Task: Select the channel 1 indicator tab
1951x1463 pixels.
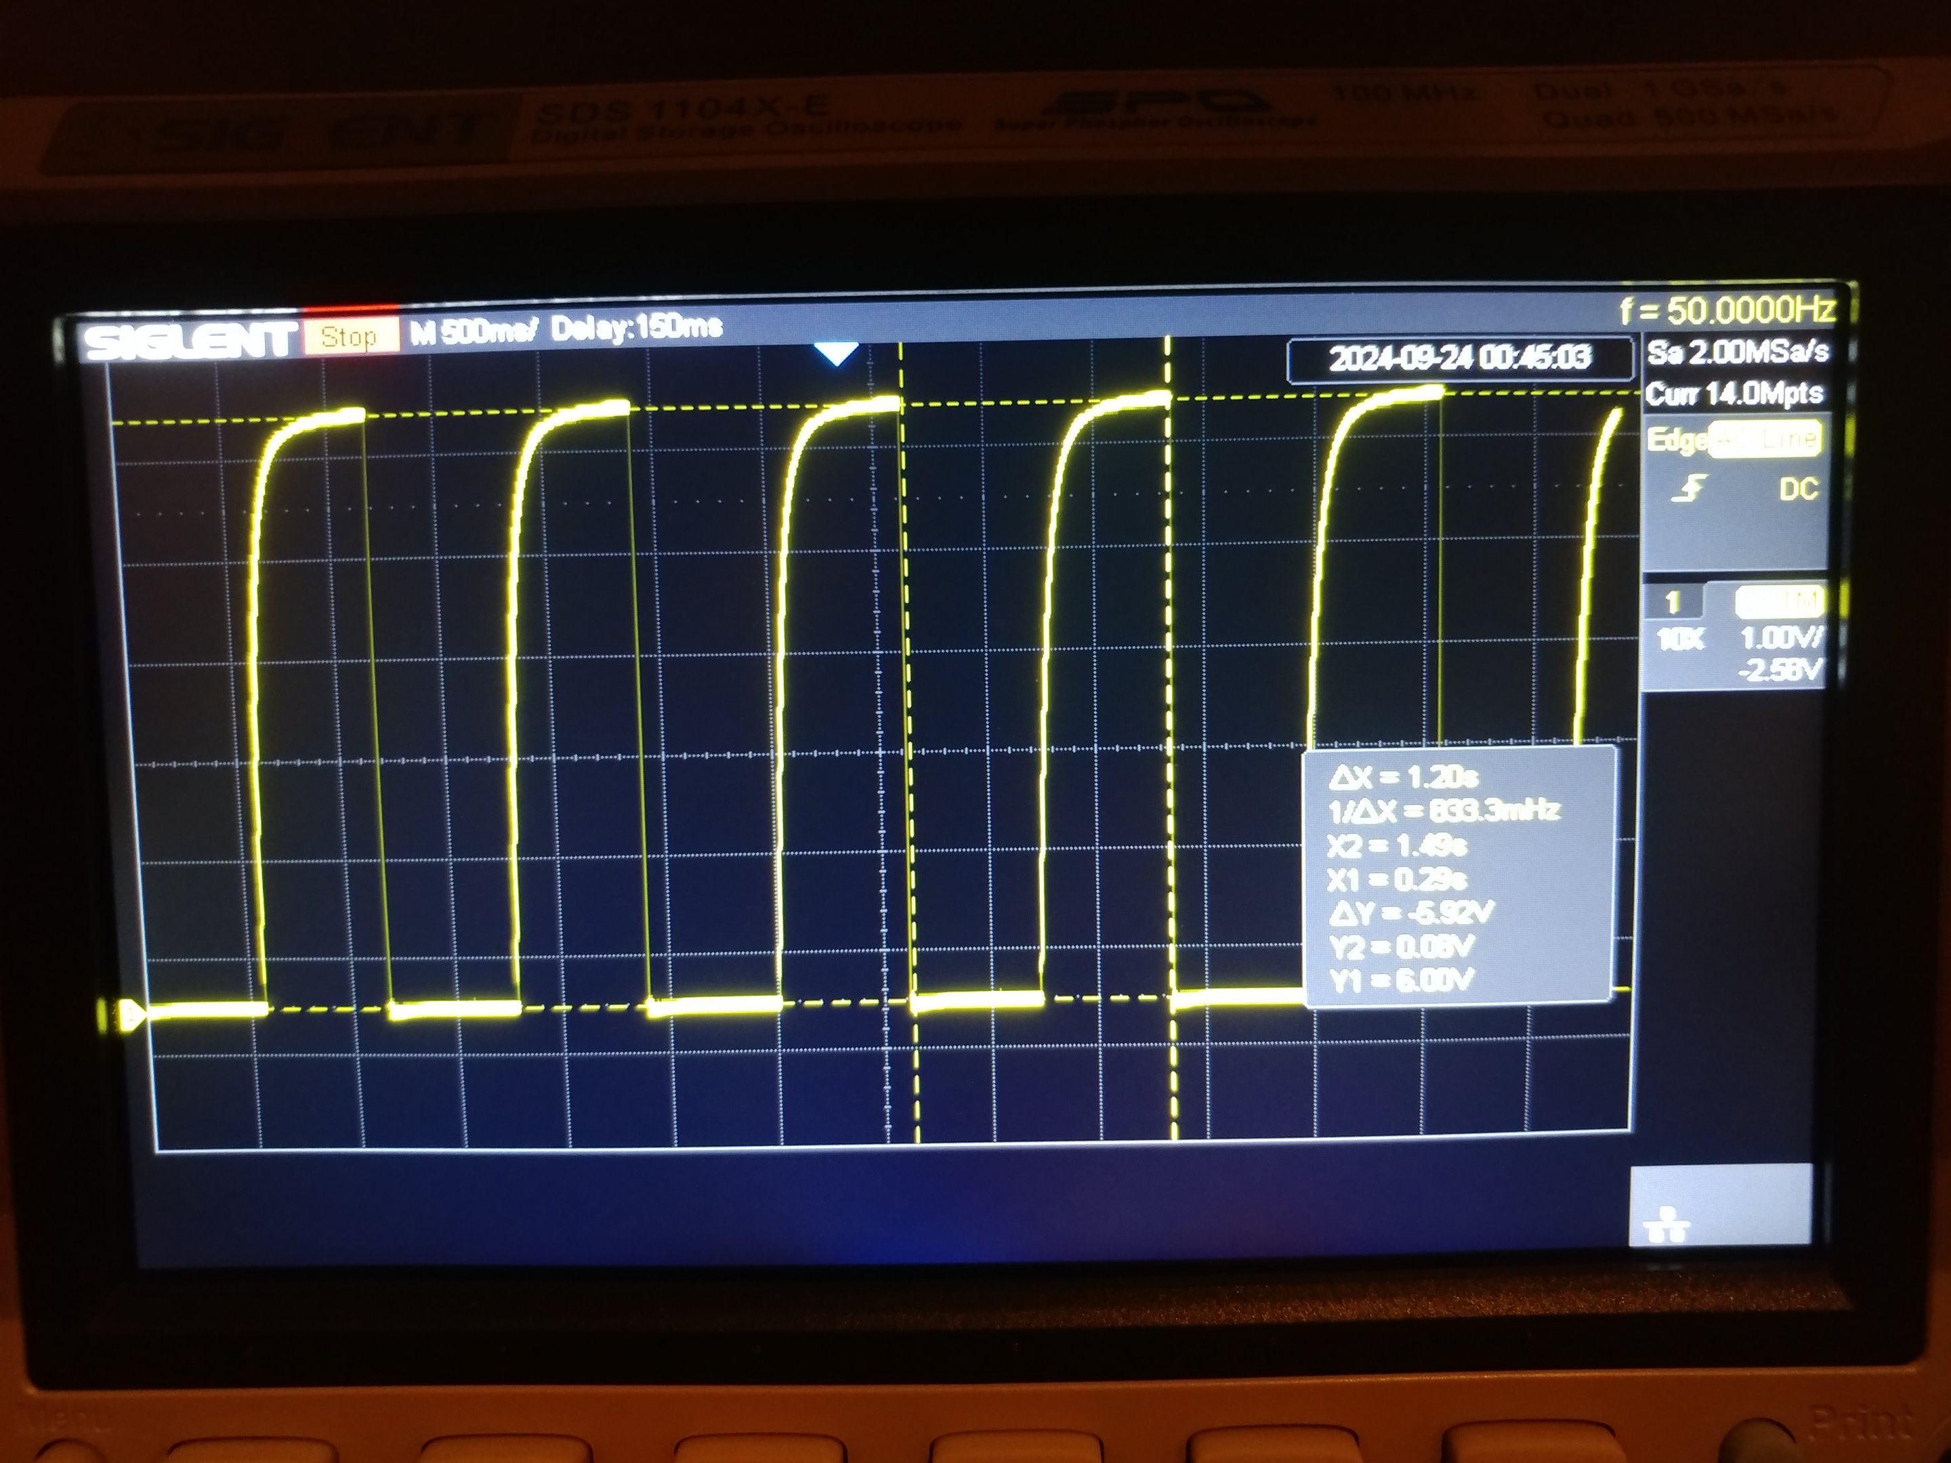Action: 1671,602
